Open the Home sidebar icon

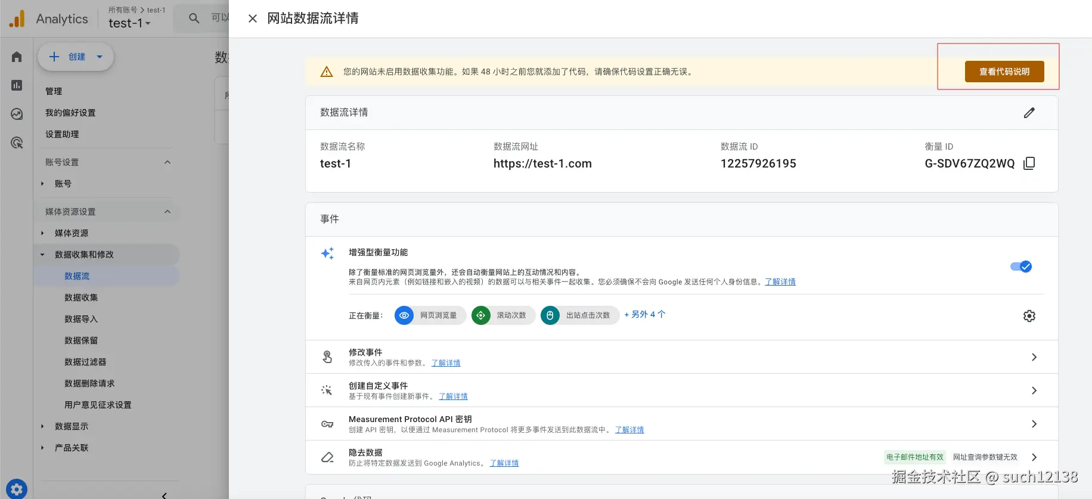[17, 57]
